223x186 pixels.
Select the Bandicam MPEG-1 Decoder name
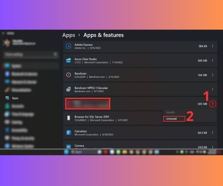tap(91, 88)
